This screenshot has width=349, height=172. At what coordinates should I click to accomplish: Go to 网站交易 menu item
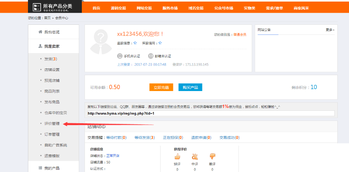[144, 8]
